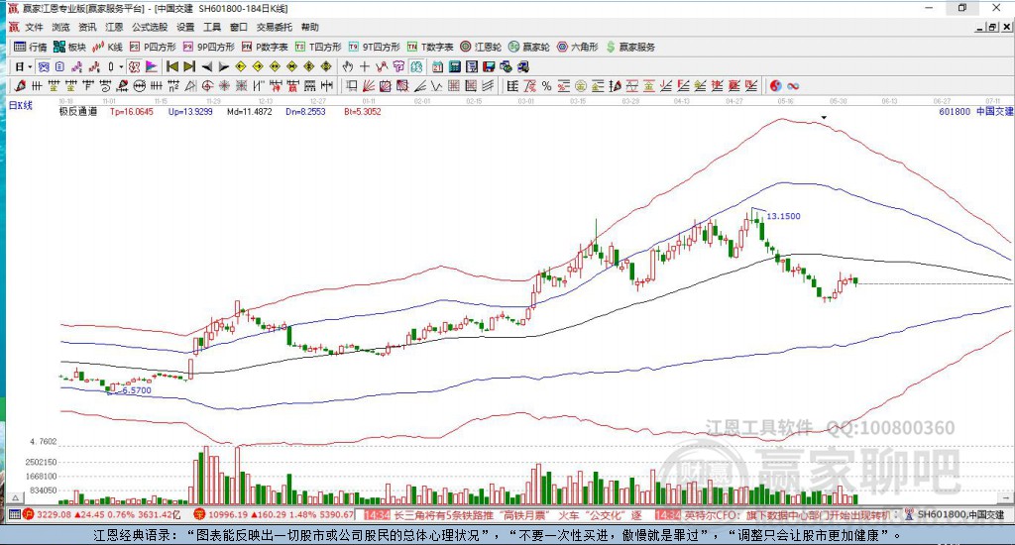
Task: Click the yellow diamond left-shift icon
Action: (240, 66)
